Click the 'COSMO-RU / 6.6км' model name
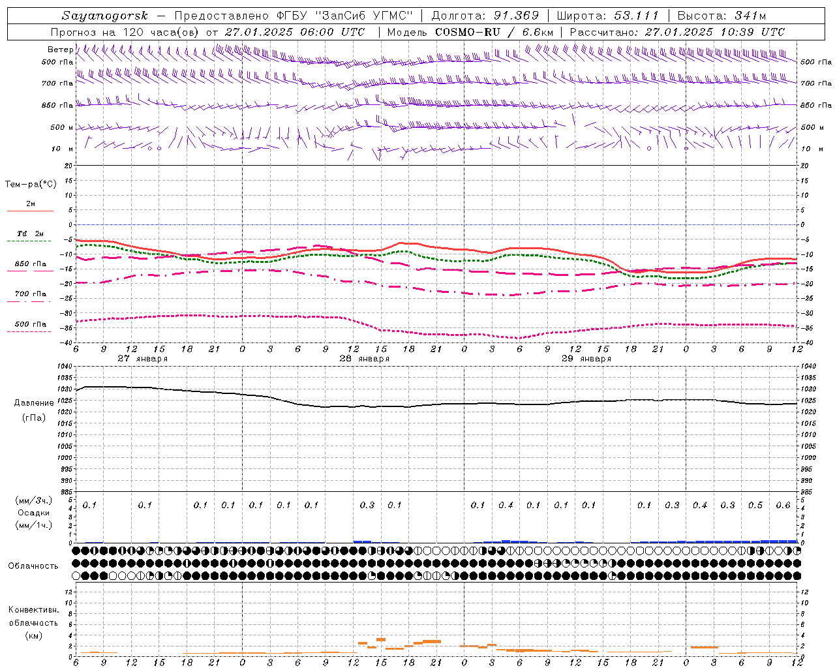 (494, 32)
